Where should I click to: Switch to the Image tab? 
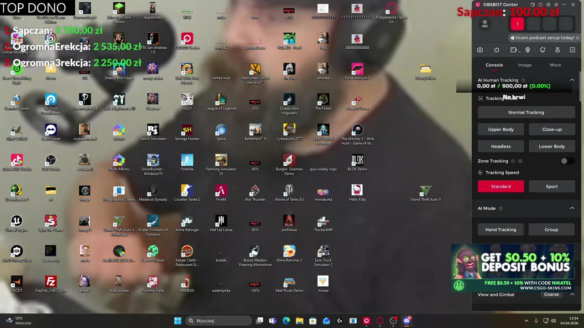pyautogui.click(x=525, y=65)
